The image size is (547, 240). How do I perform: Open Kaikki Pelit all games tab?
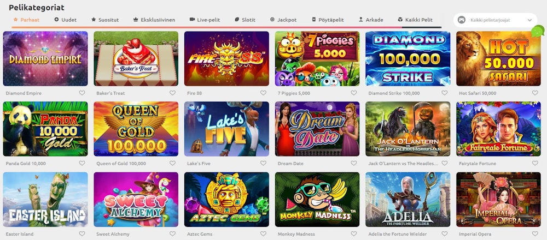(x=415, y=20)
